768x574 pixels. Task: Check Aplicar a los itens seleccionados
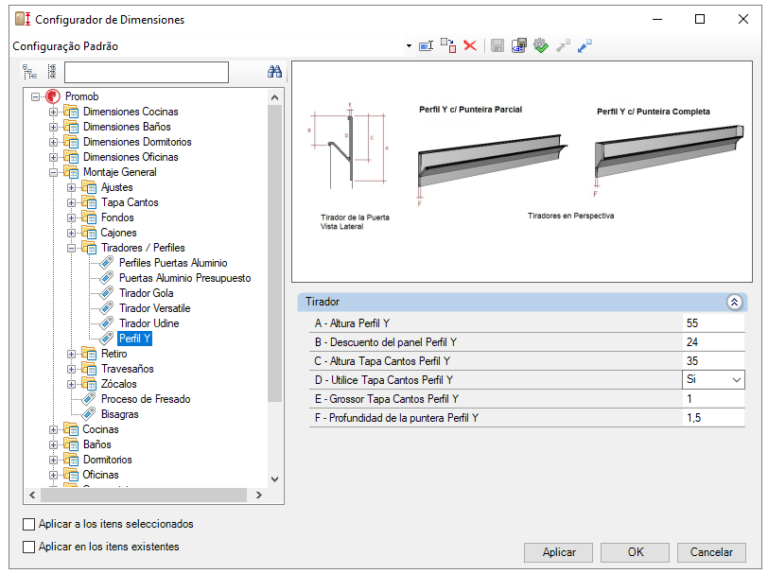29,525
